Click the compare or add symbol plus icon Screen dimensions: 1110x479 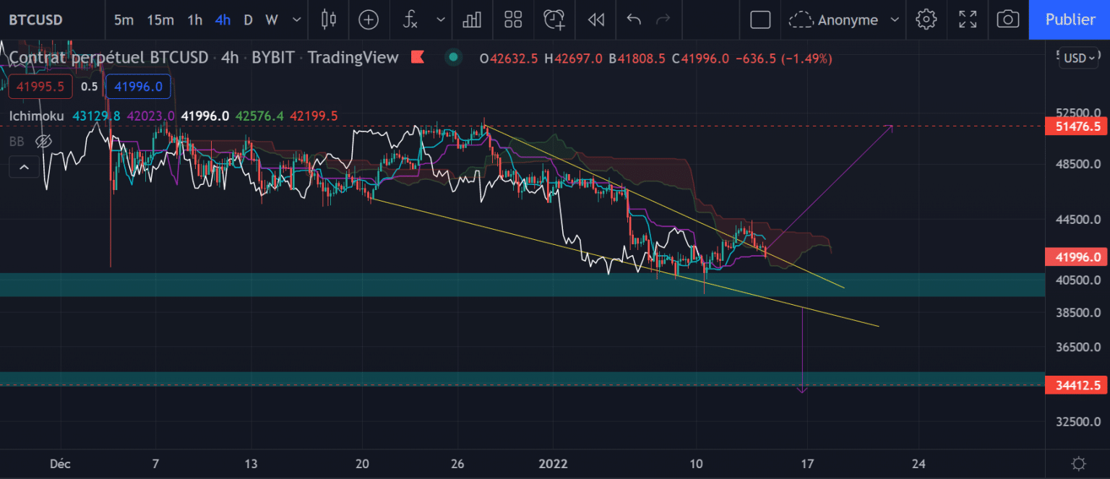[369, 20]
